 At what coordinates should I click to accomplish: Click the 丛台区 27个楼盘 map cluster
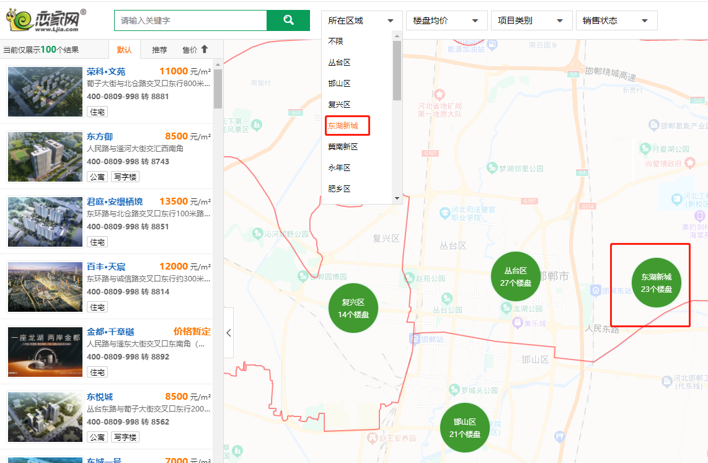[x=516, y=276]
